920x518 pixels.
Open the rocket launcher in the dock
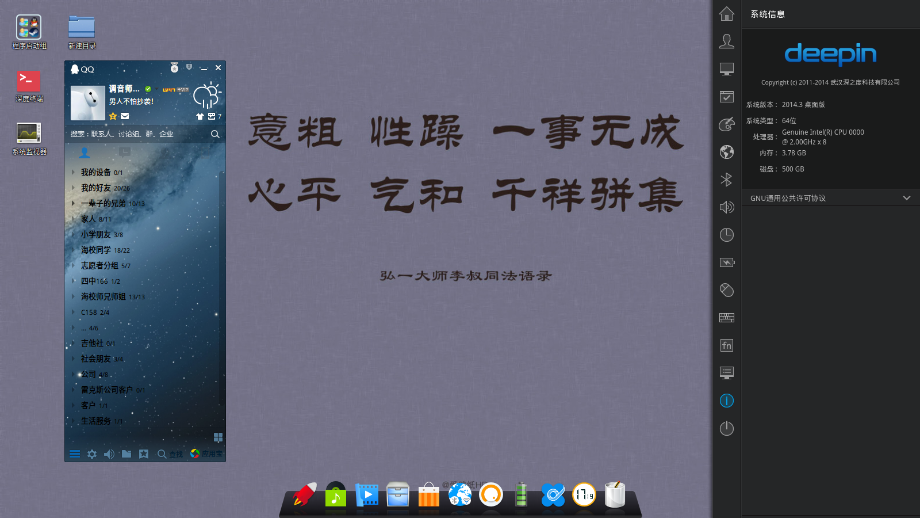tap(305, 494)
